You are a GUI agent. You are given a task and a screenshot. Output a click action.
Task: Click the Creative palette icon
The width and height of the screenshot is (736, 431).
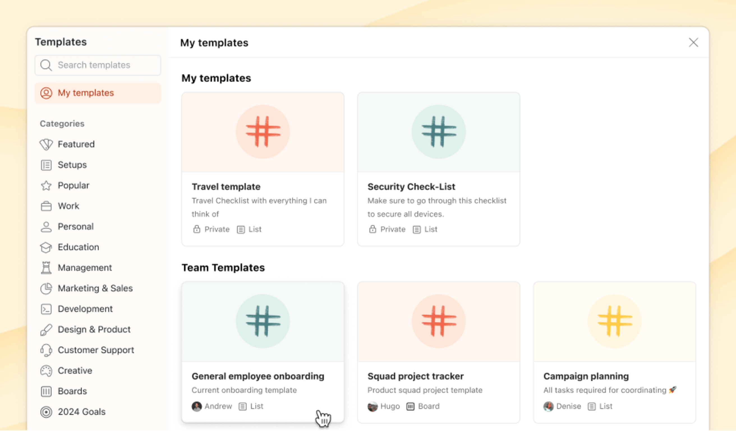coord(46,370)
